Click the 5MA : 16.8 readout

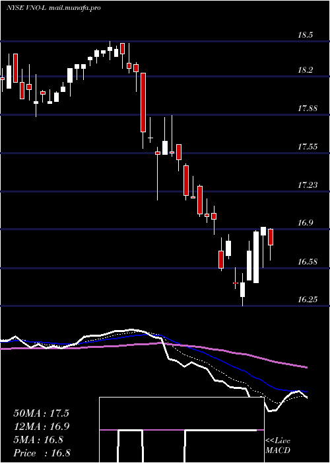point(38,440)
